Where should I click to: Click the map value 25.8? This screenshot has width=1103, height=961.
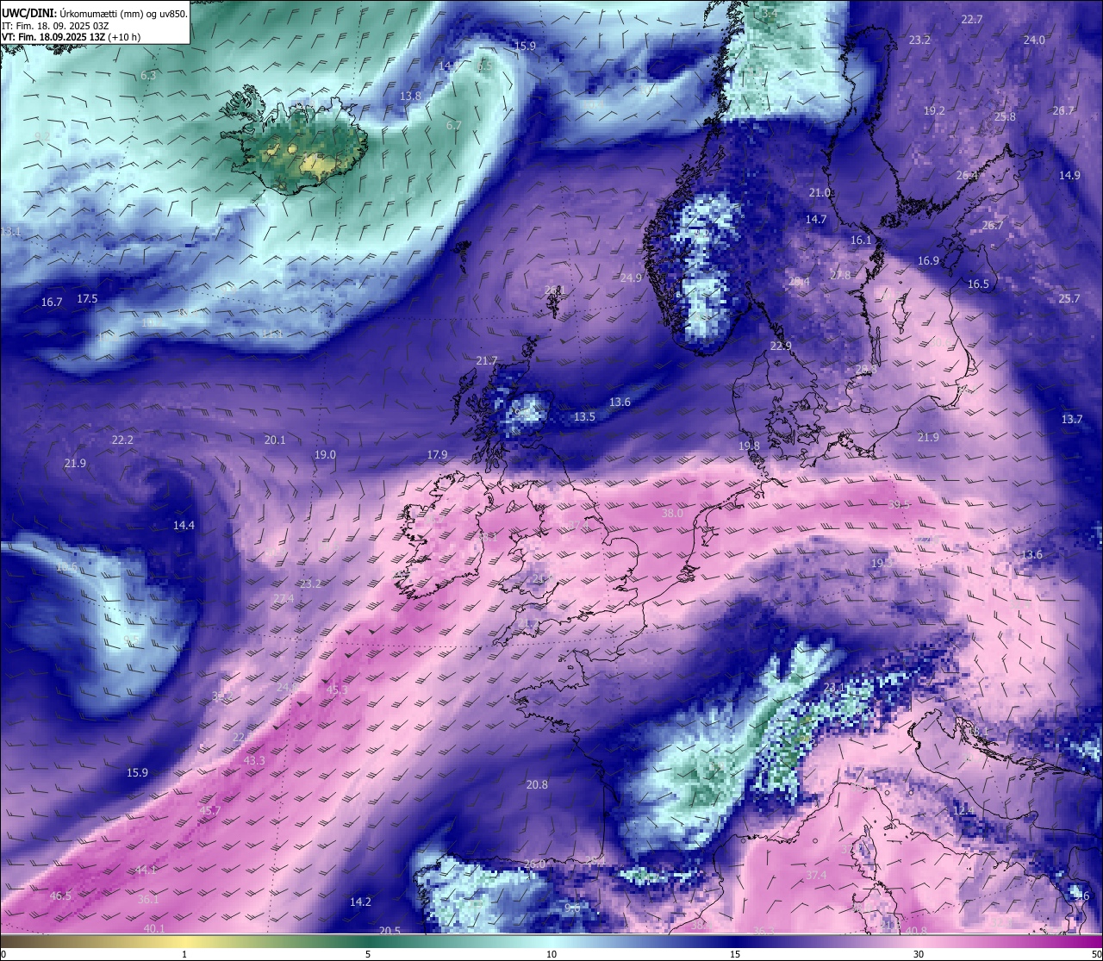(1005, 116)
